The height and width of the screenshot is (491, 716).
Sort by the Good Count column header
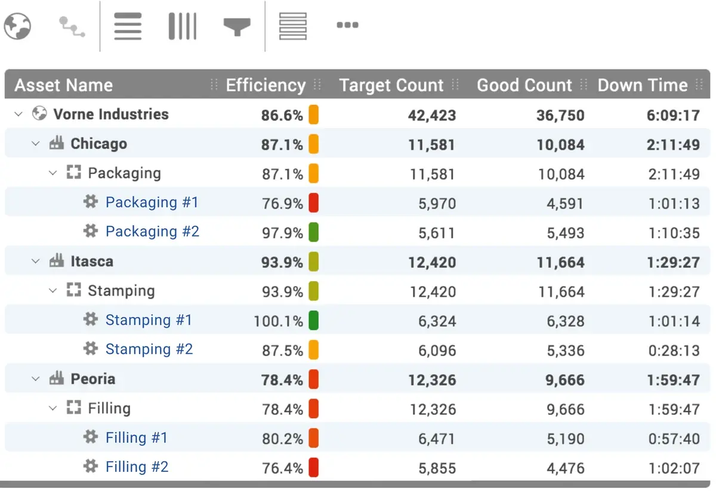524,86
